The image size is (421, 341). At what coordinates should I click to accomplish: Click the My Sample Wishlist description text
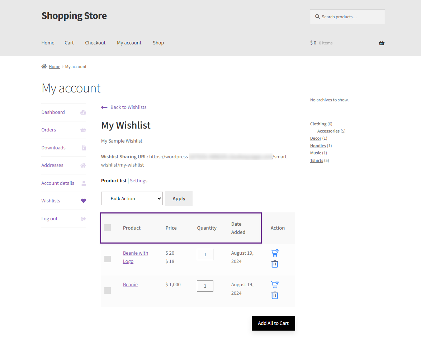pyautogui.click(x=122, y=141)
